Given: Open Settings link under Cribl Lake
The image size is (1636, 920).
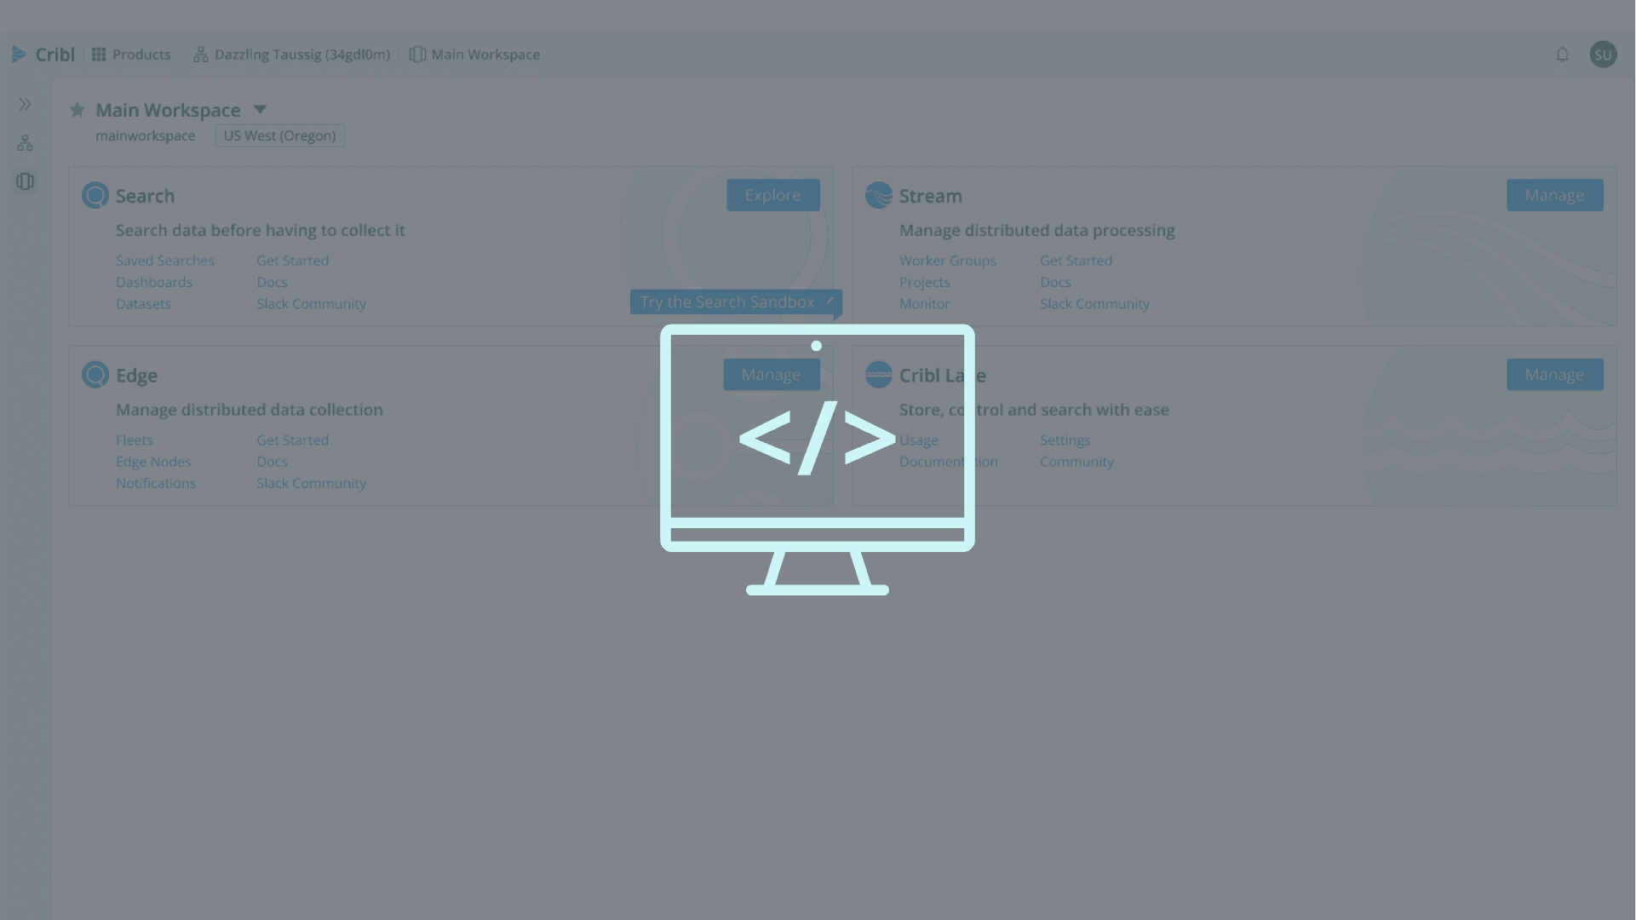Looking at the screenshot, I should point(1065,440).
